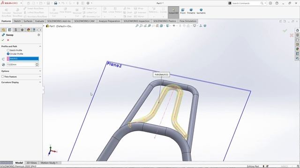The image size is (300, 168).
Task: Expand the Part1 flyout tree arrow
Action: click(44, 26)
